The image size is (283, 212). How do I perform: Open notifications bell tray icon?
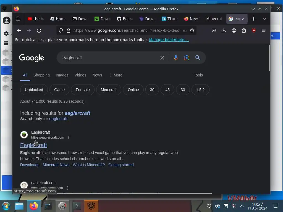(209, 206)
